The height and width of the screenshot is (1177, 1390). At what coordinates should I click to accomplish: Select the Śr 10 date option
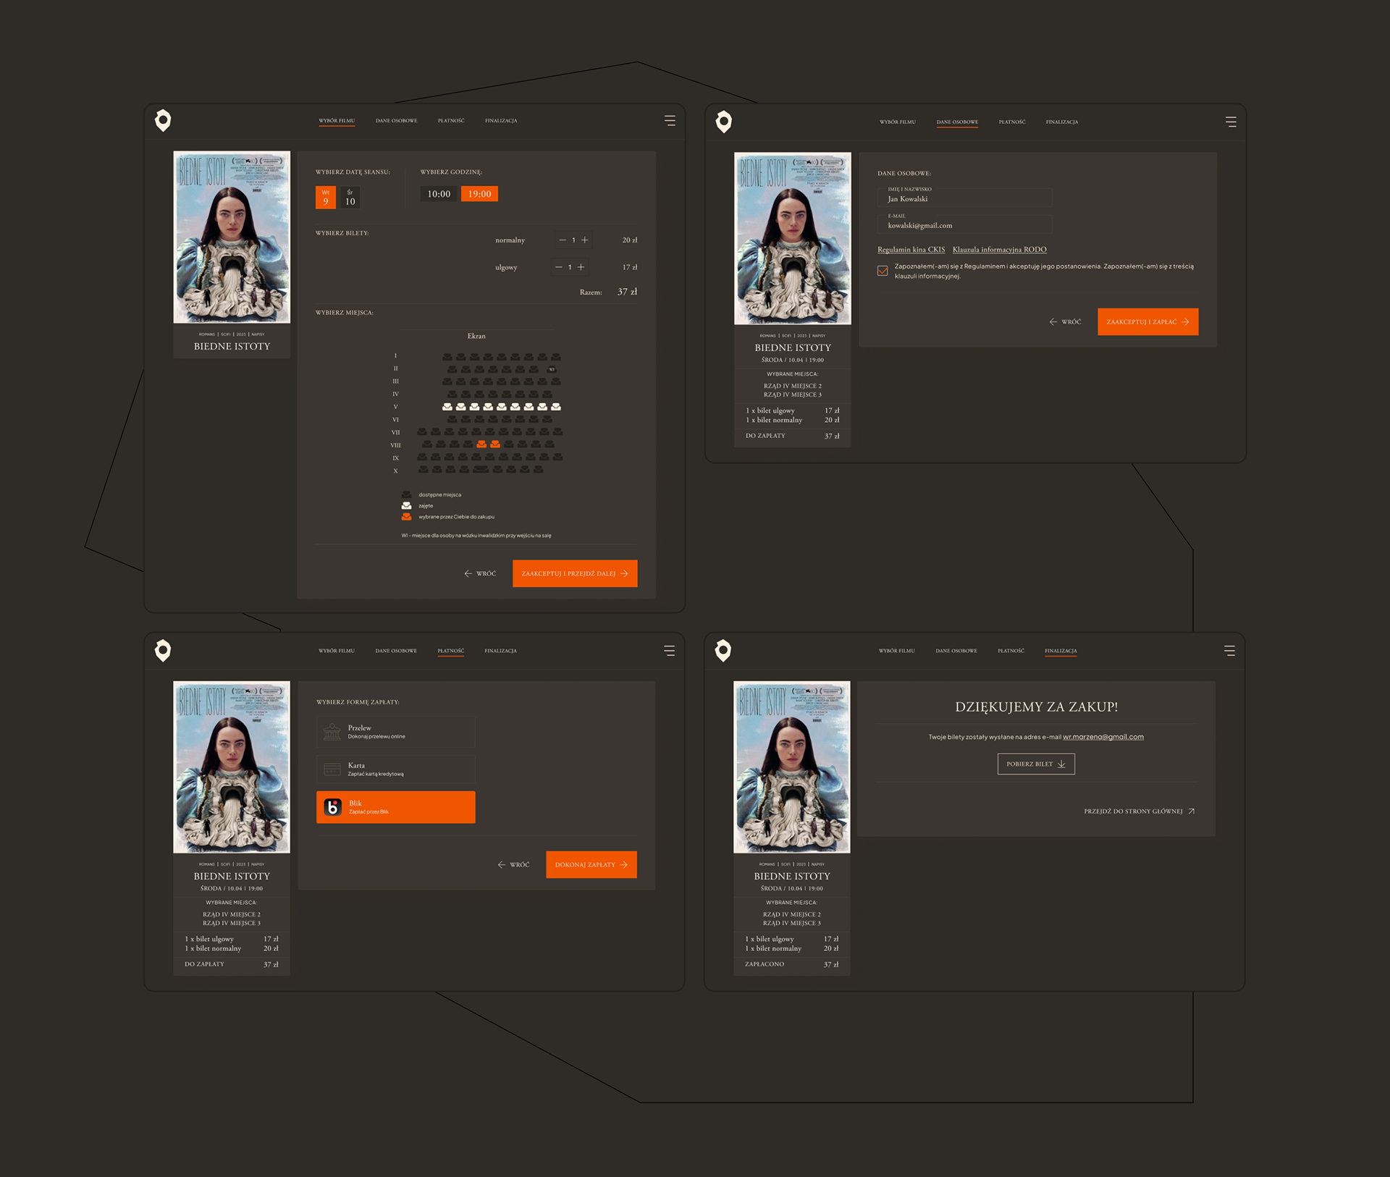pos(350,198)
